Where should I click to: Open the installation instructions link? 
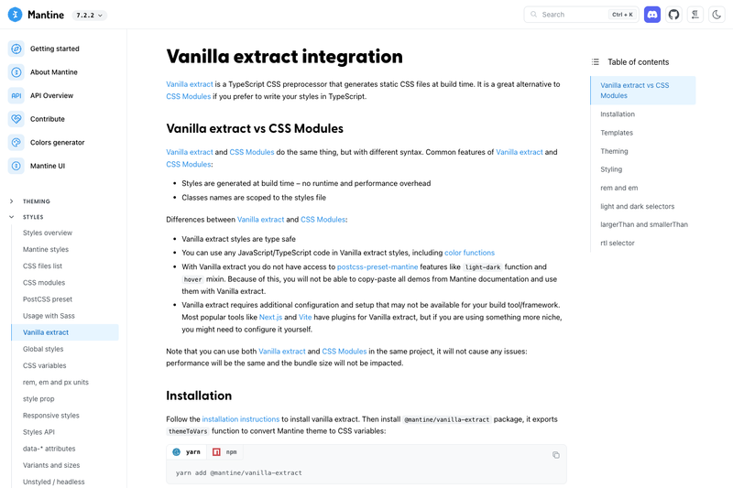[x=241, y=419]
